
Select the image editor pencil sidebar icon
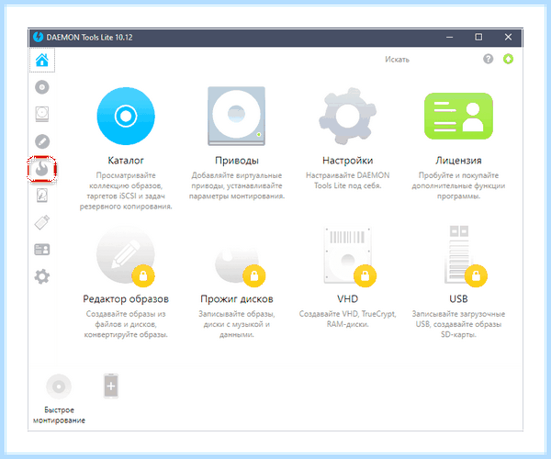42,141
